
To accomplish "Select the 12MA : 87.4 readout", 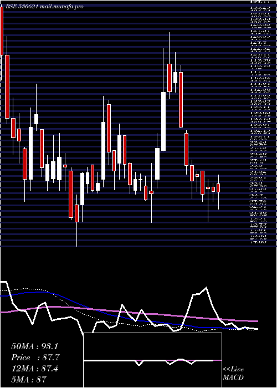I will (34, 369).
